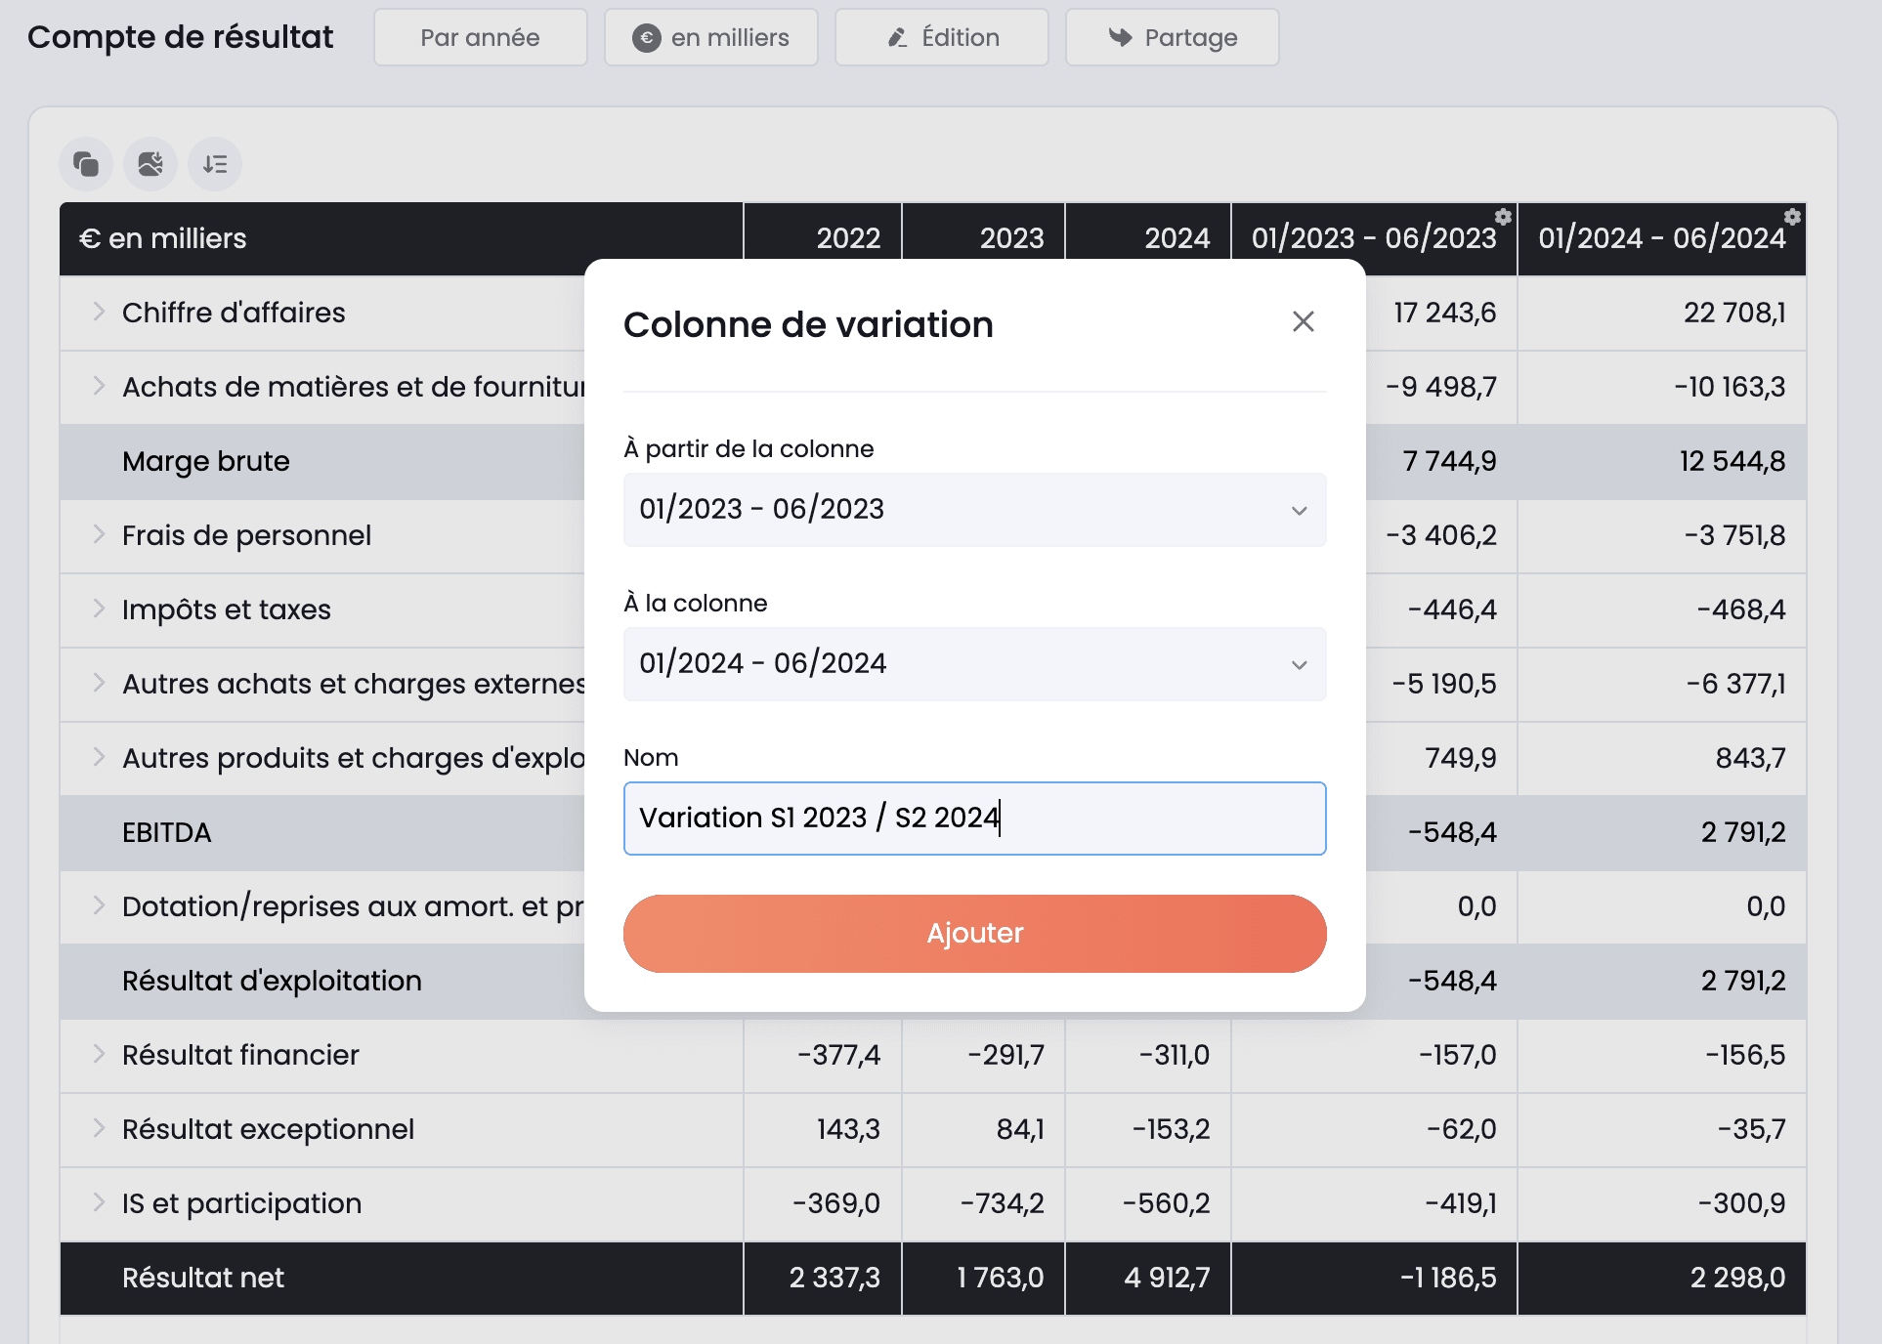Expand Autres achats et charges externes row
The width and height of the screenshot is (1882, 1344).
99,683
